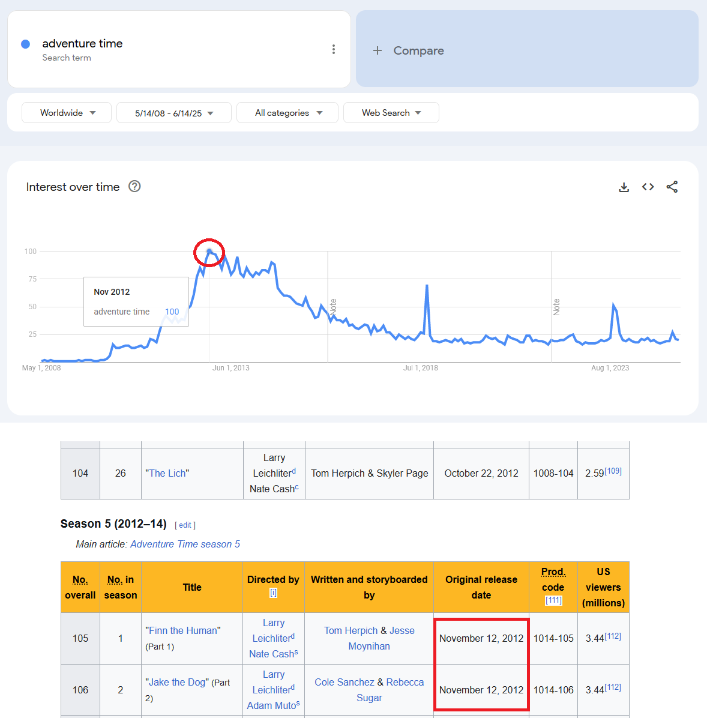Viewport: 707px width, 718px height.
Task: Open "The Lich" episode link
Action: [x=167, y=474]
